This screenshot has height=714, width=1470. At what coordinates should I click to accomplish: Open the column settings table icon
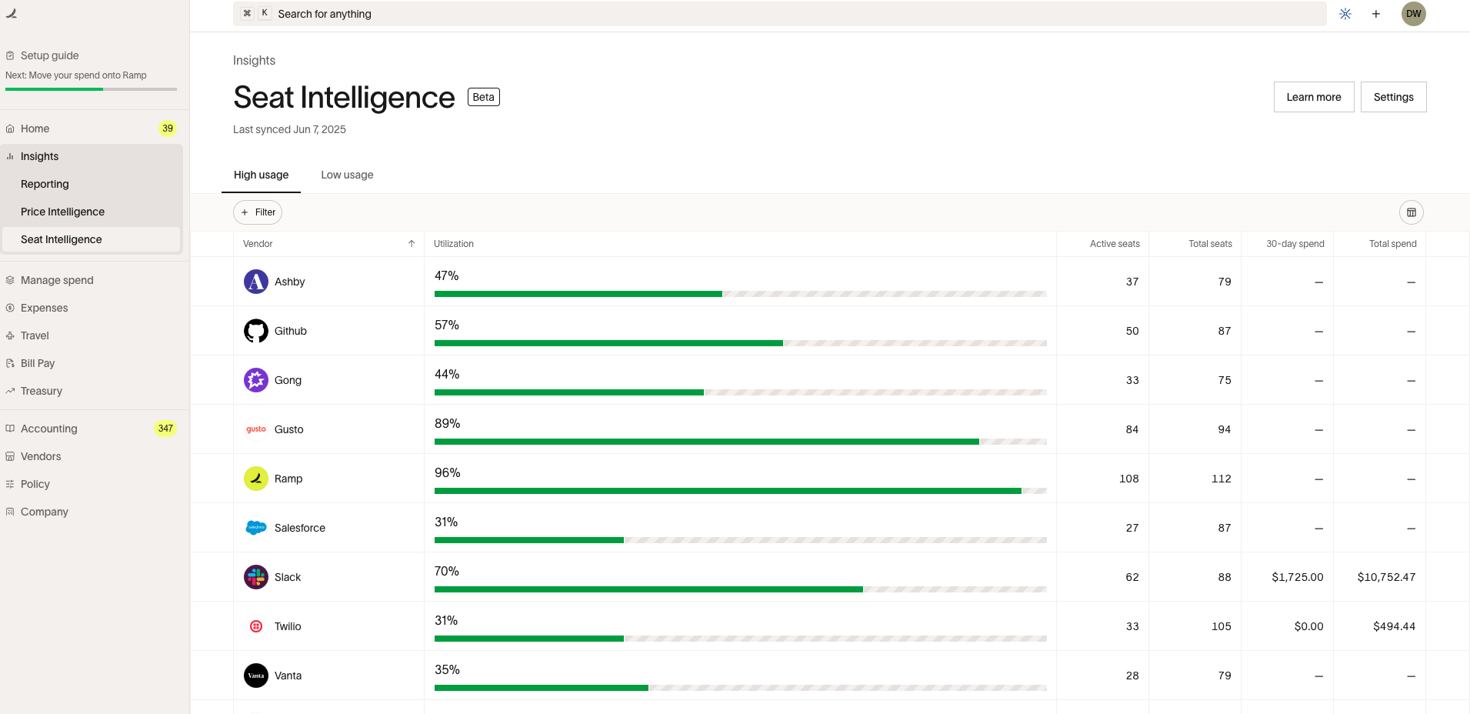pos(1411,212)
